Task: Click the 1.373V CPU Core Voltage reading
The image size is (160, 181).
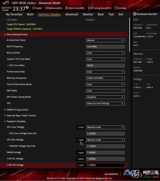Action: [81, 127]
